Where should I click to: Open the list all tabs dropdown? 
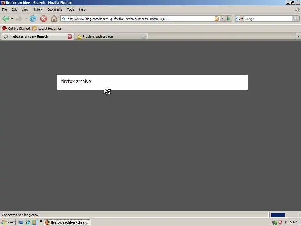tap(298, 36)
